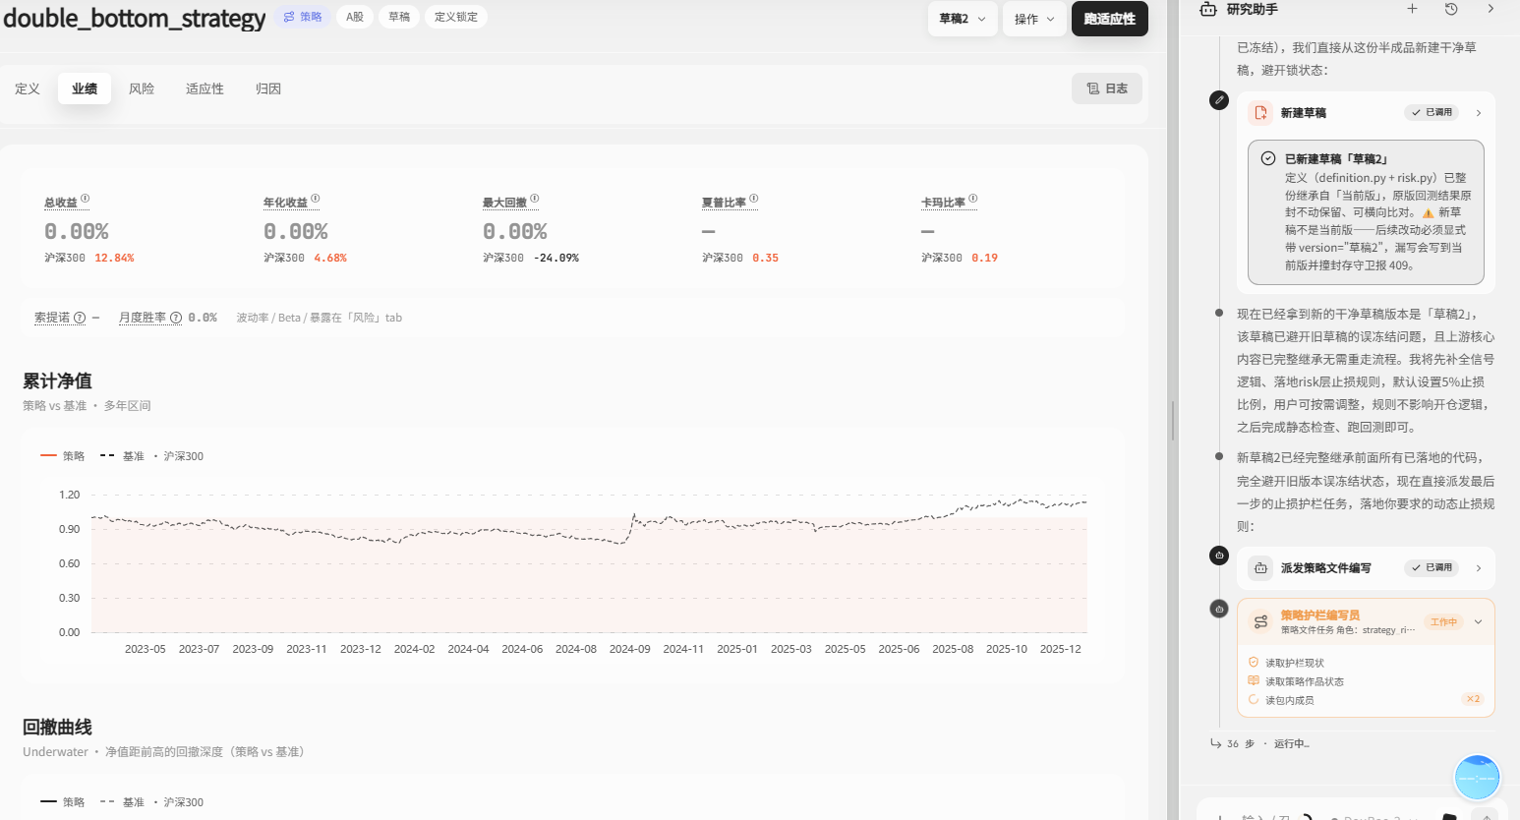Click the panel divider handle beside assistant
The image size is (1520, 820).
pos(1172,420)
